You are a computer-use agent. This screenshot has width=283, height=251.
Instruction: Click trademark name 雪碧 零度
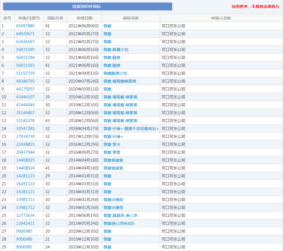tap(112, 152)
